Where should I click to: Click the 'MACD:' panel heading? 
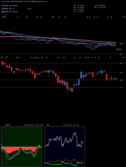(x=8, y=125)
